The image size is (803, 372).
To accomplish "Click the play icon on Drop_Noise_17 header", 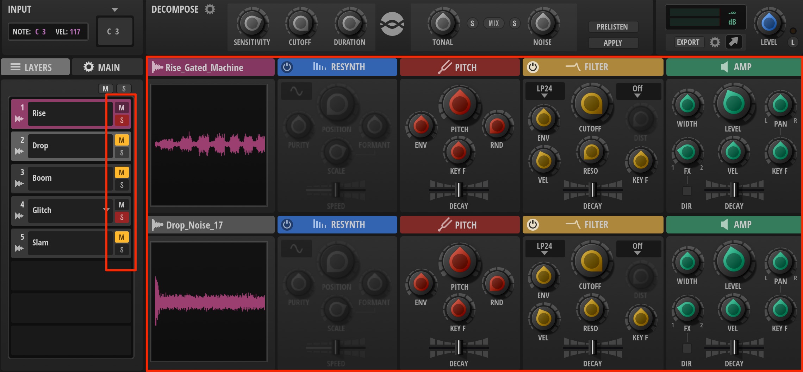I will click(x=157, y=225).
